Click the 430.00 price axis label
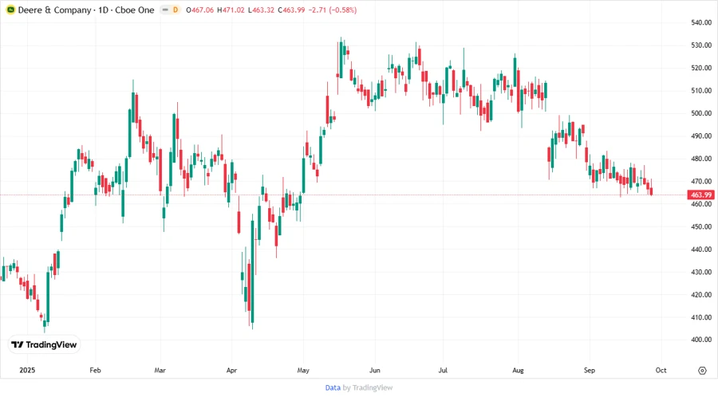Viewport: 718px width, 397px height. [x=701, y=272]
